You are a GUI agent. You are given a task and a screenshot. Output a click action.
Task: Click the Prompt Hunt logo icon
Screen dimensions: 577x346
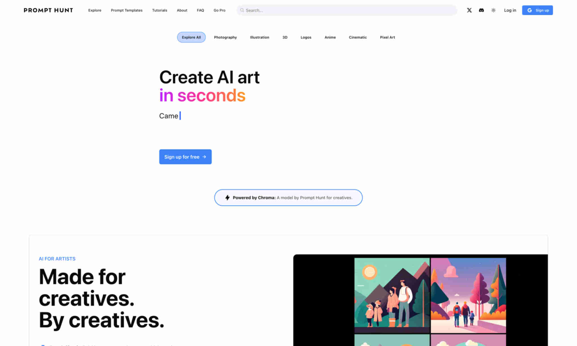[x=48, y=10]
